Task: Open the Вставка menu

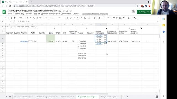Action: click(x=29, y=14)
